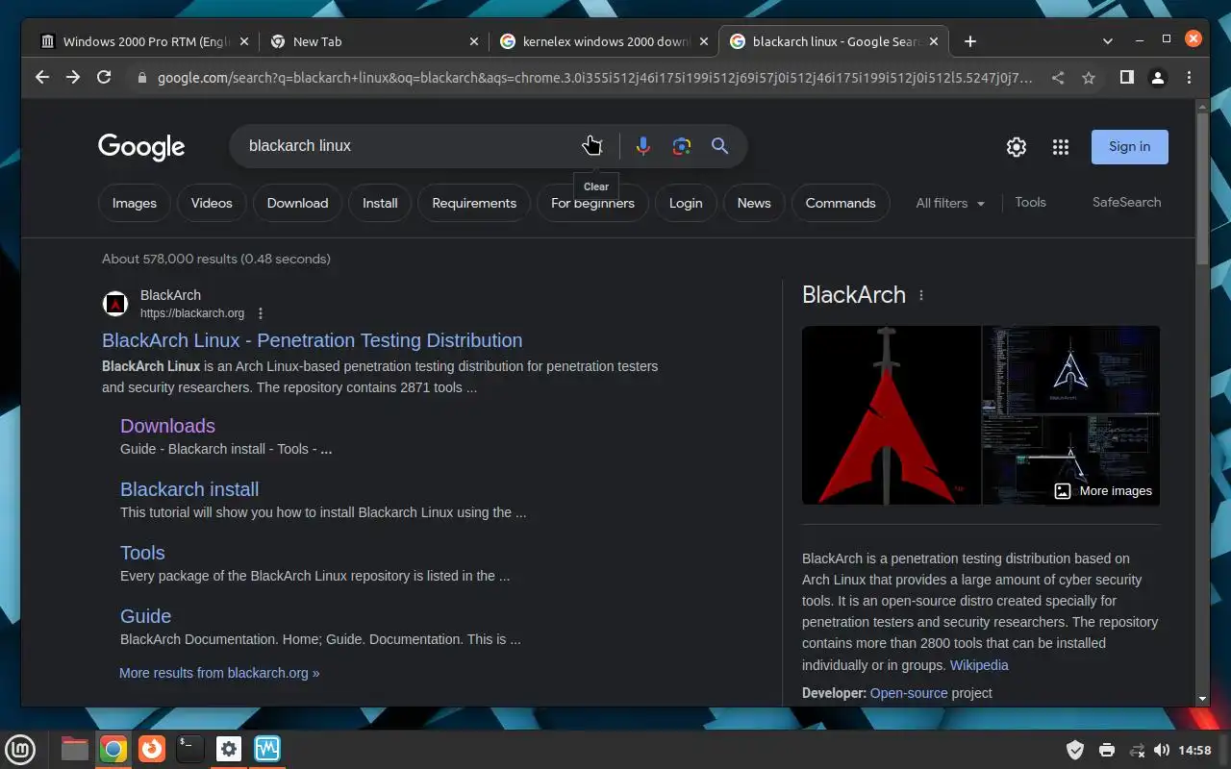Screen dimensions: 1231x769
Task: Filter results by Videos
Action: pos(212,203)
